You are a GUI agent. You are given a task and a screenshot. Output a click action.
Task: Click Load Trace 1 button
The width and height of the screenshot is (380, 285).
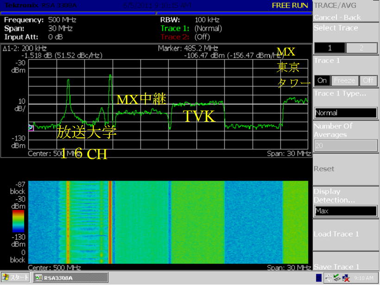click(346, 235)
